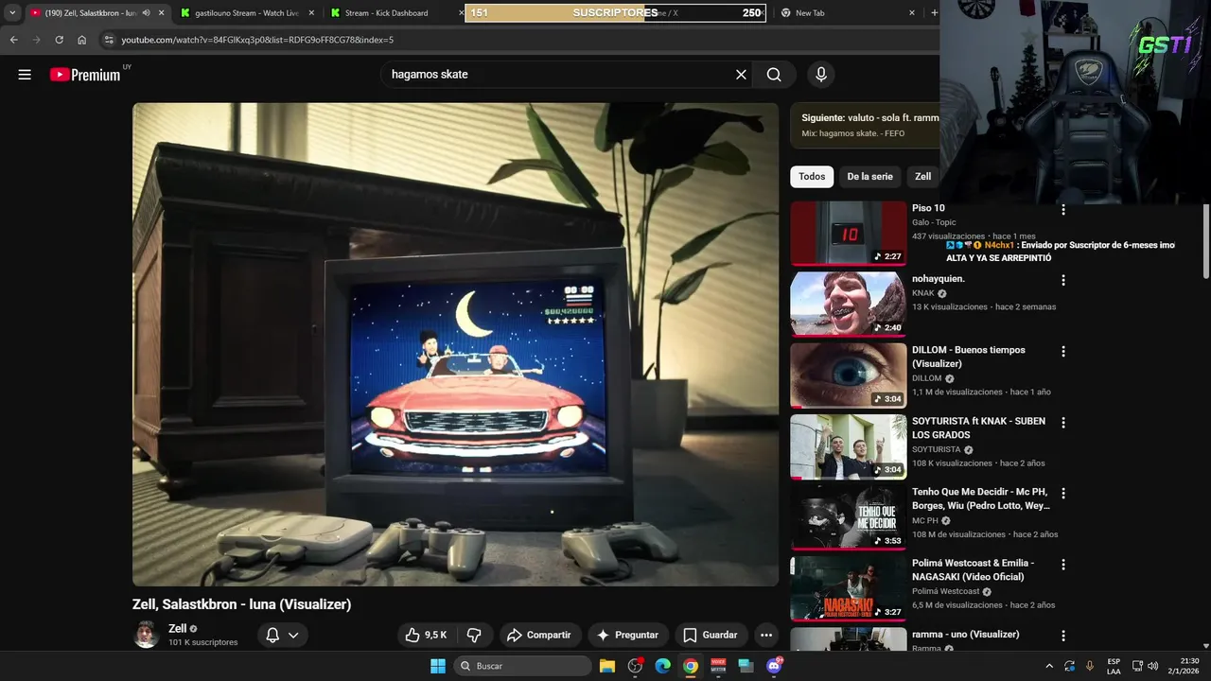Dislike the video with thumbs down
Screen dimensions: 1211x681
coord(475,635)
